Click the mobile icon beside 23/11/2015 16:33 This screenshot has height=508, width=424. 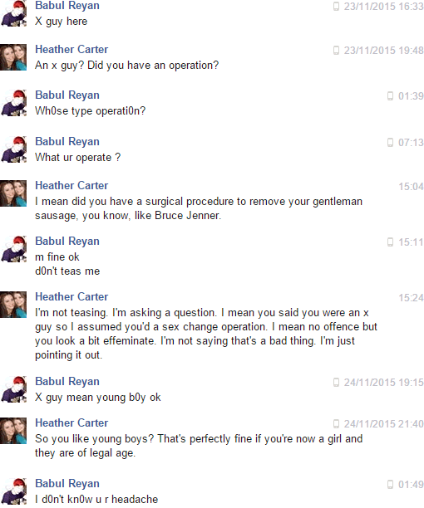click(x=336, y=7)
